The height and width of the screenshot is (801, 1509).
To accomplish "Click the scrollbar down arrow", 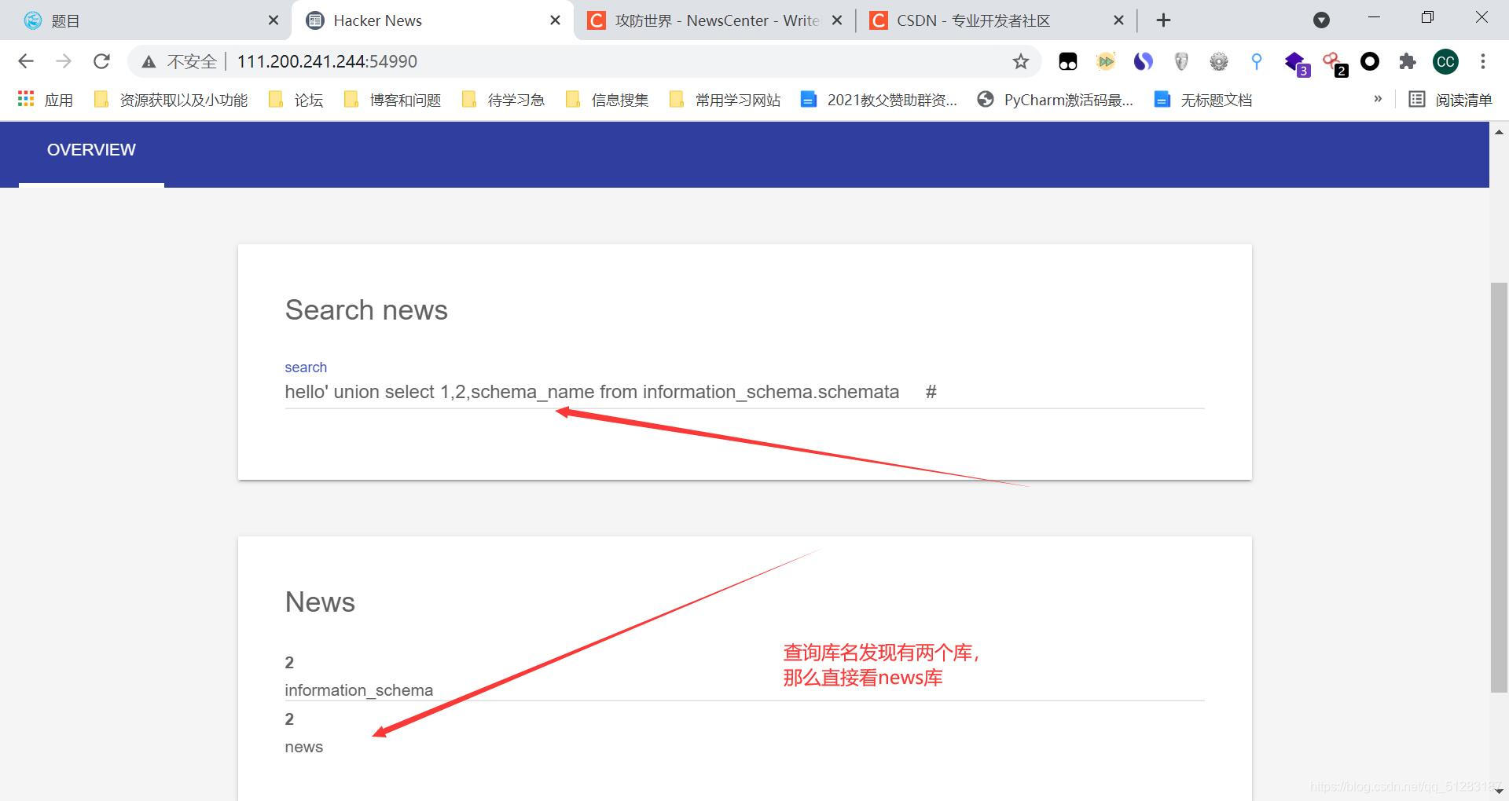I will pyautogui.click(x=1499, y=792).
